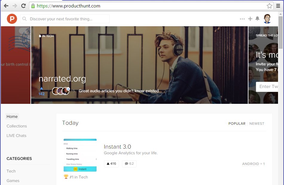The width and height of the screenshot is (284, 185).
Task: Open the Chrome hamburger menu
Action: click(x=278, y=6)
